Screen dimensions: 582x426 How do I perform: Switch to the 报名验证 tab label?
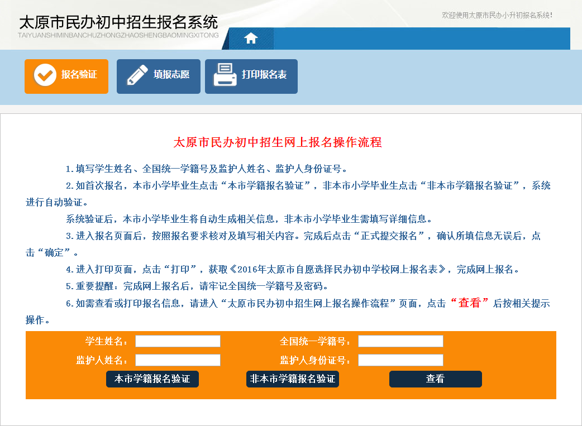tap(79, 75)
